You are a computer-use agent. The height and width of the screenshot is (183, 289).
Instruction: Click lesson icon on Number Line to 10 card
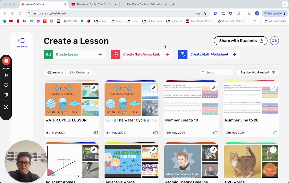pyautogui.click(x=215, y=133)
